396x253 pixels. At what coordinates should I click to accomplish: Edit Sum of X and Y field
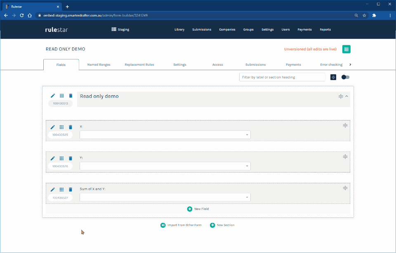52,189
